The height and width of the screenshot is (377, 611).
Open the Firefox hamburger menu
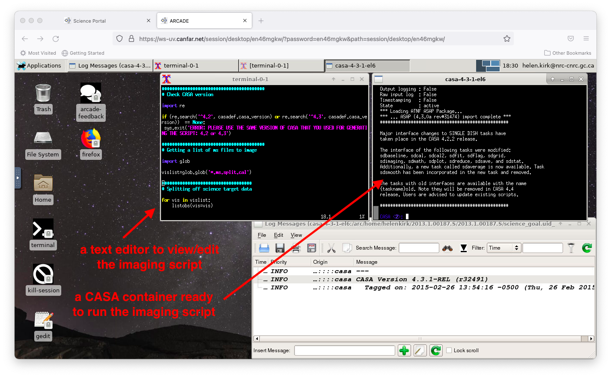(586, 38)
